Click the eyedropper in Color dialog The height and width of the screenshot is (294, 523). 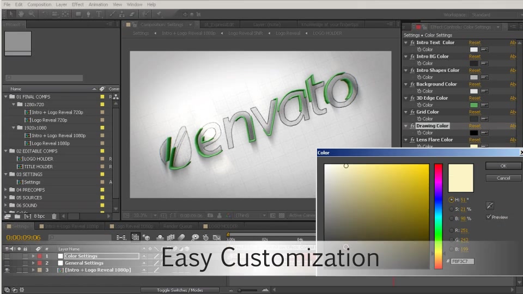(490, 206)
